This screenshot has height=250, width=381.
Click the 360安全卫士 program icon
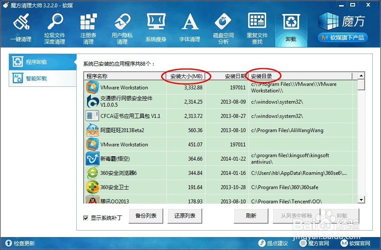pyautogui.click(x=92, y=187)
